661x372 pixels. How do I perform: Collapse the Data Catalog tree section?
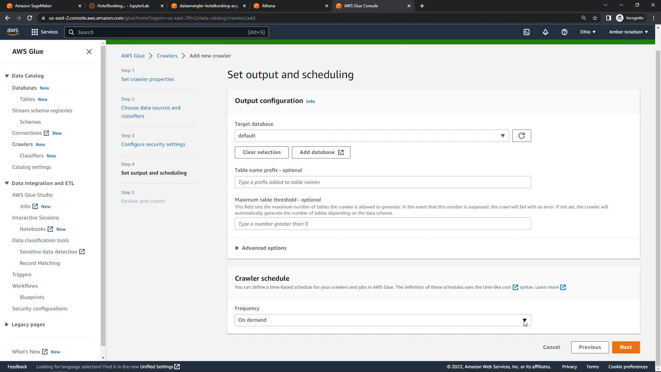point(7,76)
